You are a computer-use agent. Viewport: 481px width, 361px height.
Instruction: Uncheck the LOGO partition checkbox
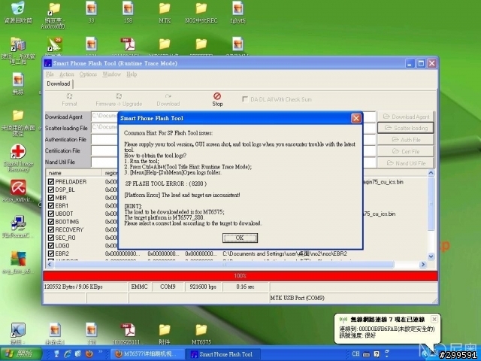pyautogui.click(x=51, y=246)
